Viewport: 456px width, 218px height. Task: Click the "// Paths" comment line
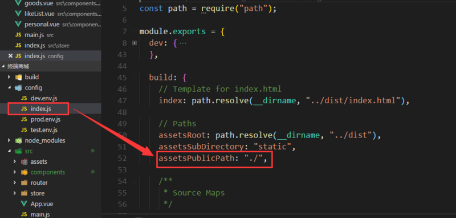(177, 124)
